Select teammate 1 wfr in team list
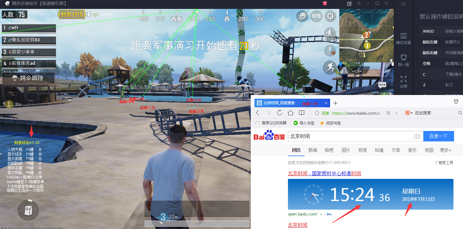Viewport: 463px width, 229px height. (x=29, y=28)
